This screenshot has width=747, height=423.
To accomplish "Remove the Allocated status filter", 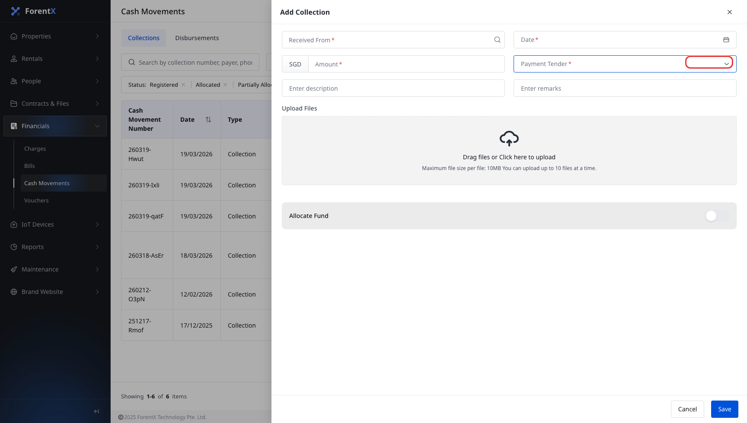I will (x=225, y=85).
